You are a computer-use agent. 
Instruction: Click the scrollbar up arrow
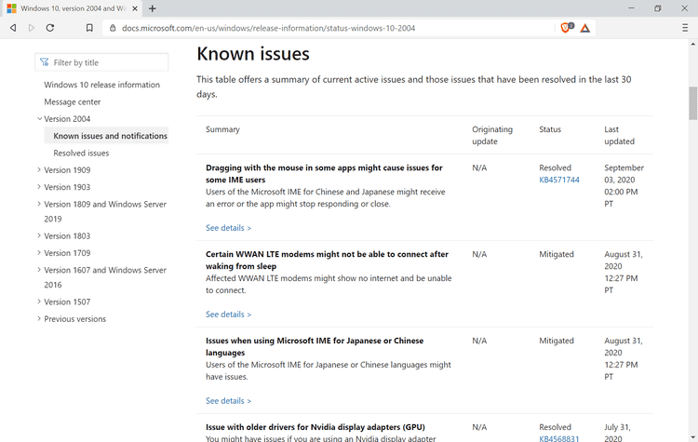[692, 44]
